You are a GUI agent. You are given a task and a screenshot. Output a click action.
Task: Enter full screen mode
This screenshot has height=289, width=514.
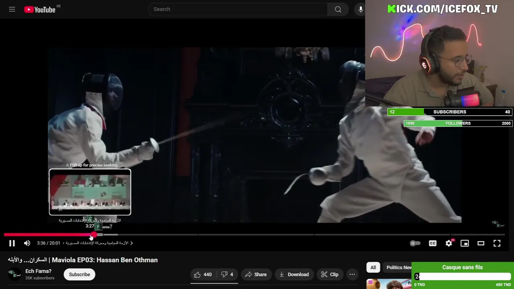click(x=497, y=243)
